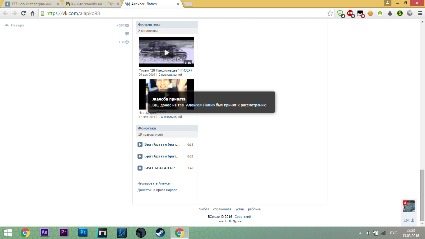Click the page vertical scrollbar thumb
The width and height of the screenshot is (425, 239).
click(422, 195)
